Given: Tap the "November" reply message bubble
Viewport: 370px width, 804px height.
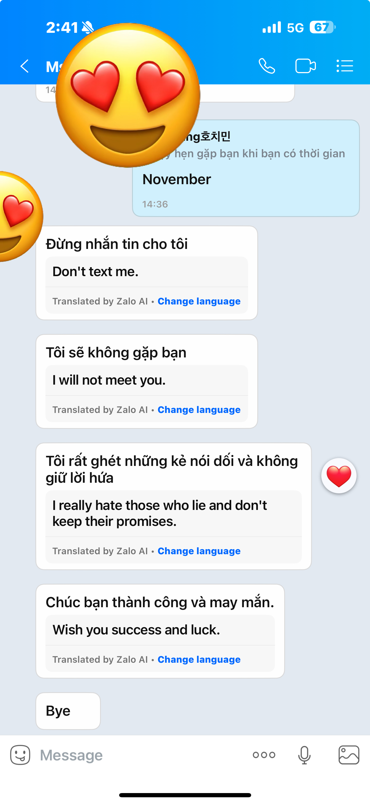Looking at the screenshot, I should coord(246,168).
